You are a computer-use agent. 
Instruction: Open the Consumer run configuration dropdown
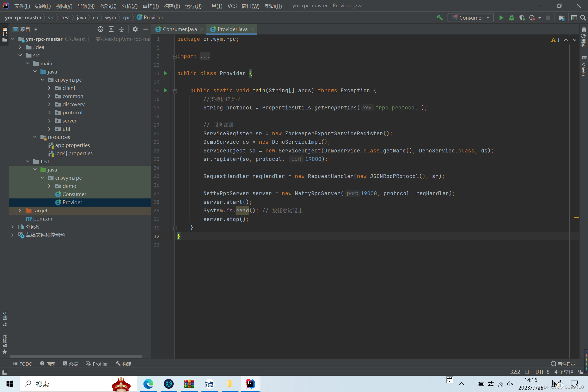[471, 18]
